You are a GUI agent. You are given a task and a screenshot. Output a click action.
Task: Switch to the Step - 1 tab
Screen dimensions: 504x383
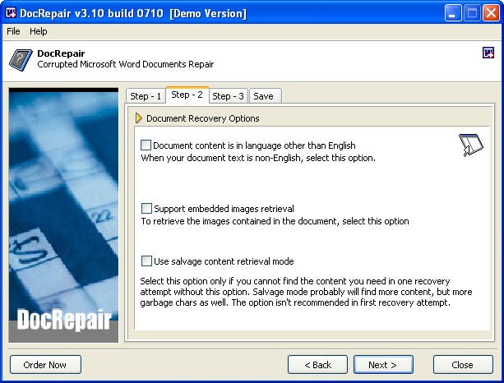tap(146, 96)
